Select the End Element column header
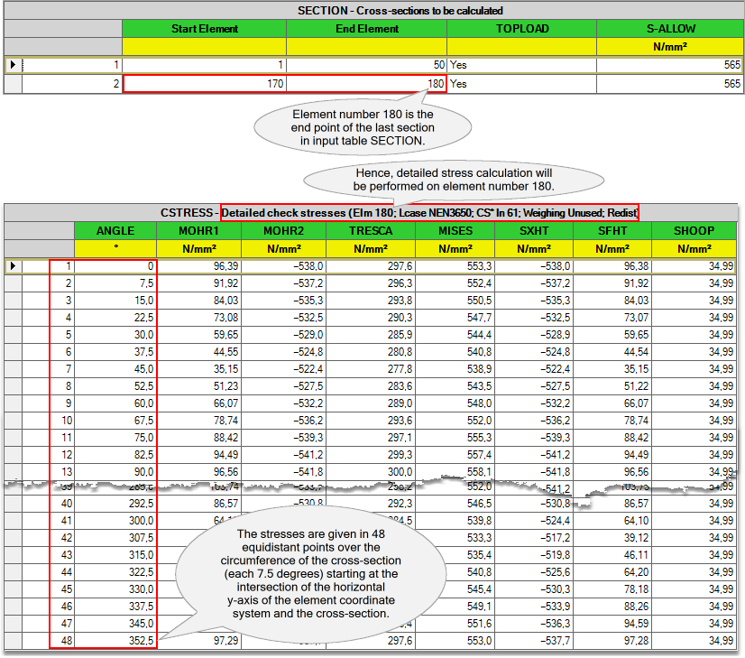This screenshot has width=745, height=658. tap(366, 29)
